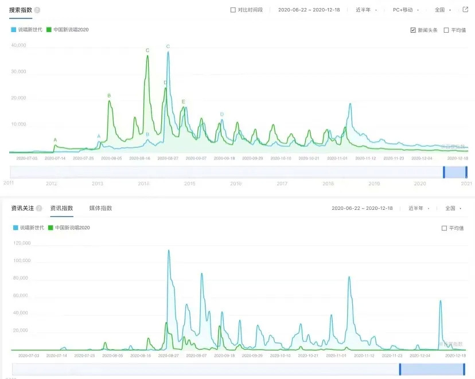
Task: Click the left handle of search timeline slider
Action: coord(444,172)
